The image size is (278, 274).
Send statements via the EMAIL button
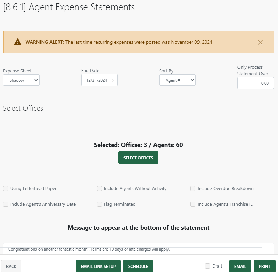[240, 266]
